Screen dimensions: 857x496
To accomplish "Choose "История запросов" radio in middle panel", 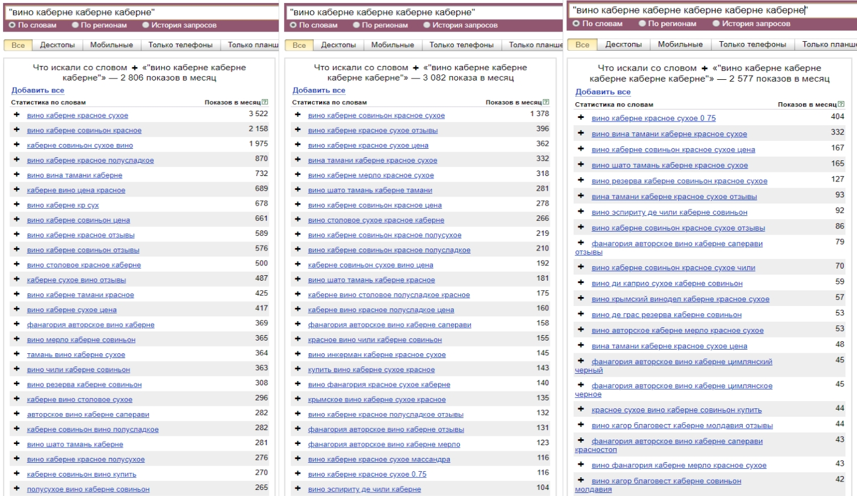I will [x=427, y=25].
